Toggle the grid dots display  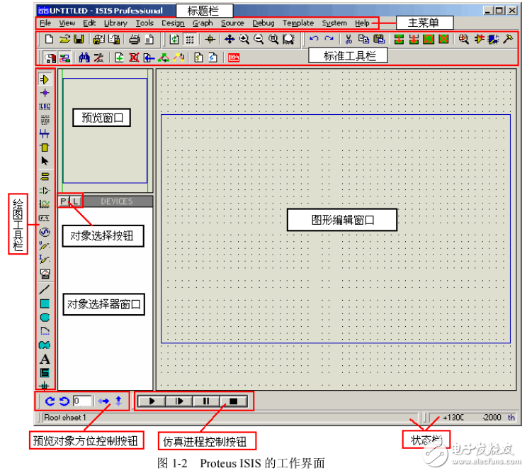pos(190,40)
